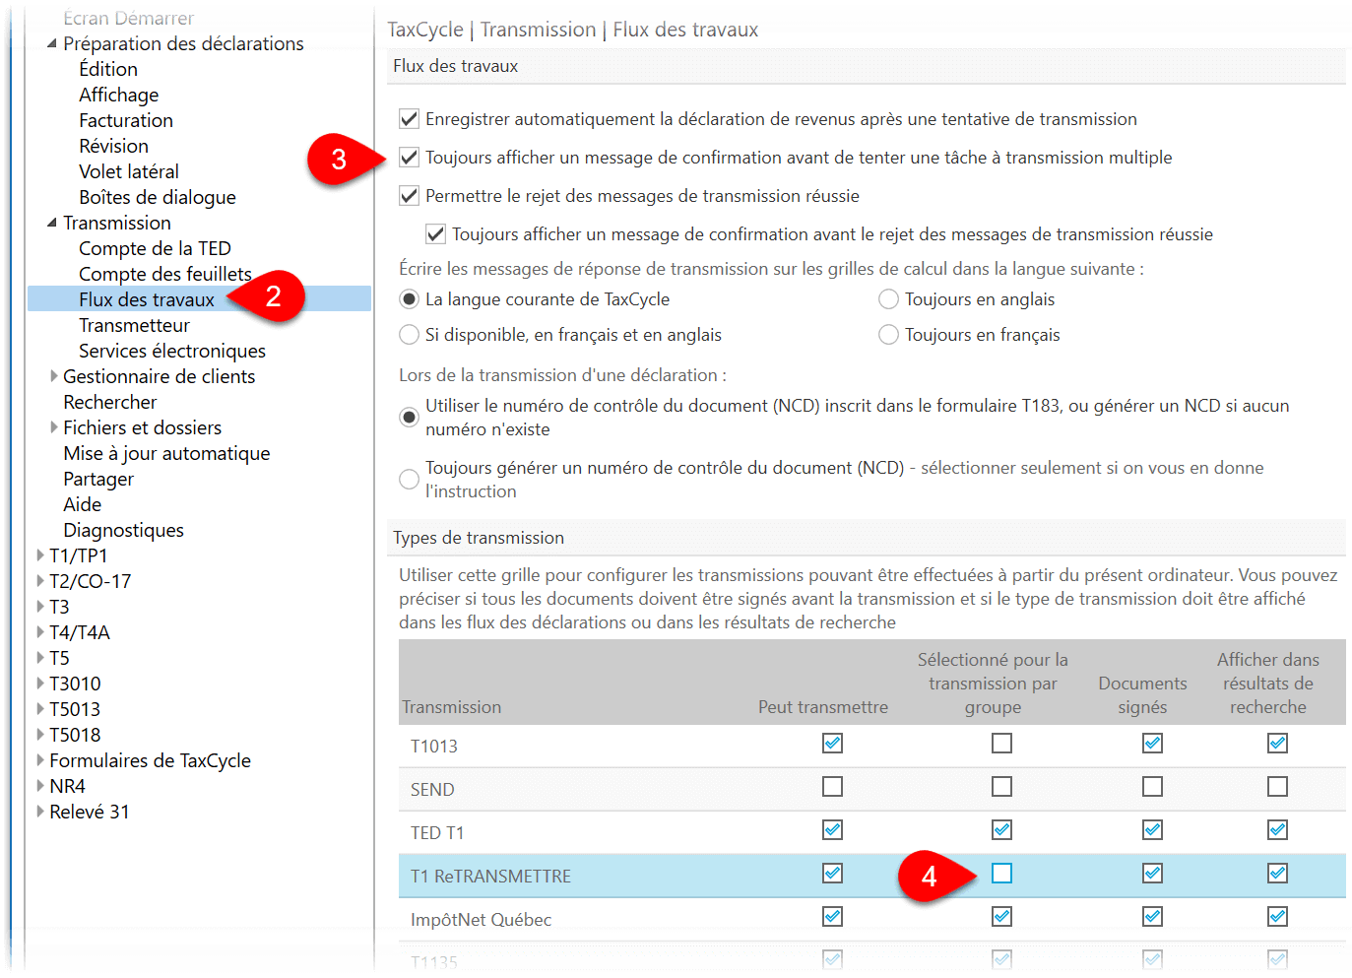Uncheck confirmation before multiple transmission task

coord(409,158)
